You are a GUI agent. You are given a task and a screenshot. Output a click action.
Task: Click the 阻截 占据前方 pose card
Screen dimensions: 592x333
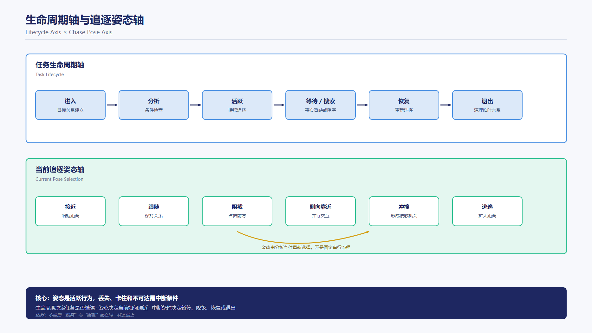click(237, 211)
